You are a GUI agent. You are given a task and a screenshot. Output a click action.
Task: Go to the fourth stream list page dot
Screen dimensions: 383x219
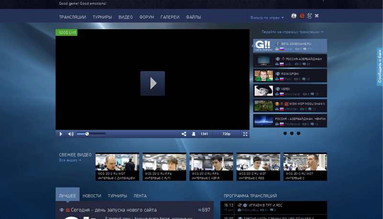tap(298, 133)
